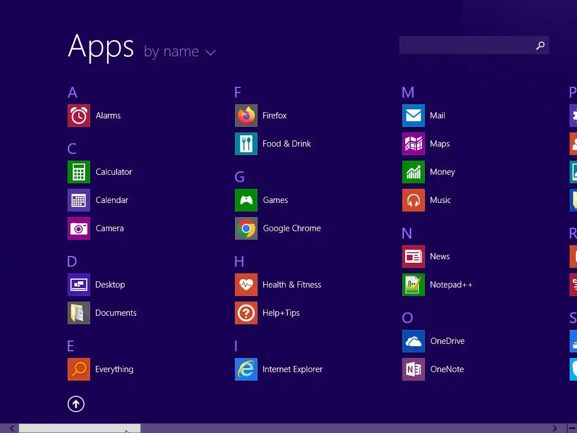
Task: Open the Money app icon
Action: pyautogui.click(x=414, y=172)
